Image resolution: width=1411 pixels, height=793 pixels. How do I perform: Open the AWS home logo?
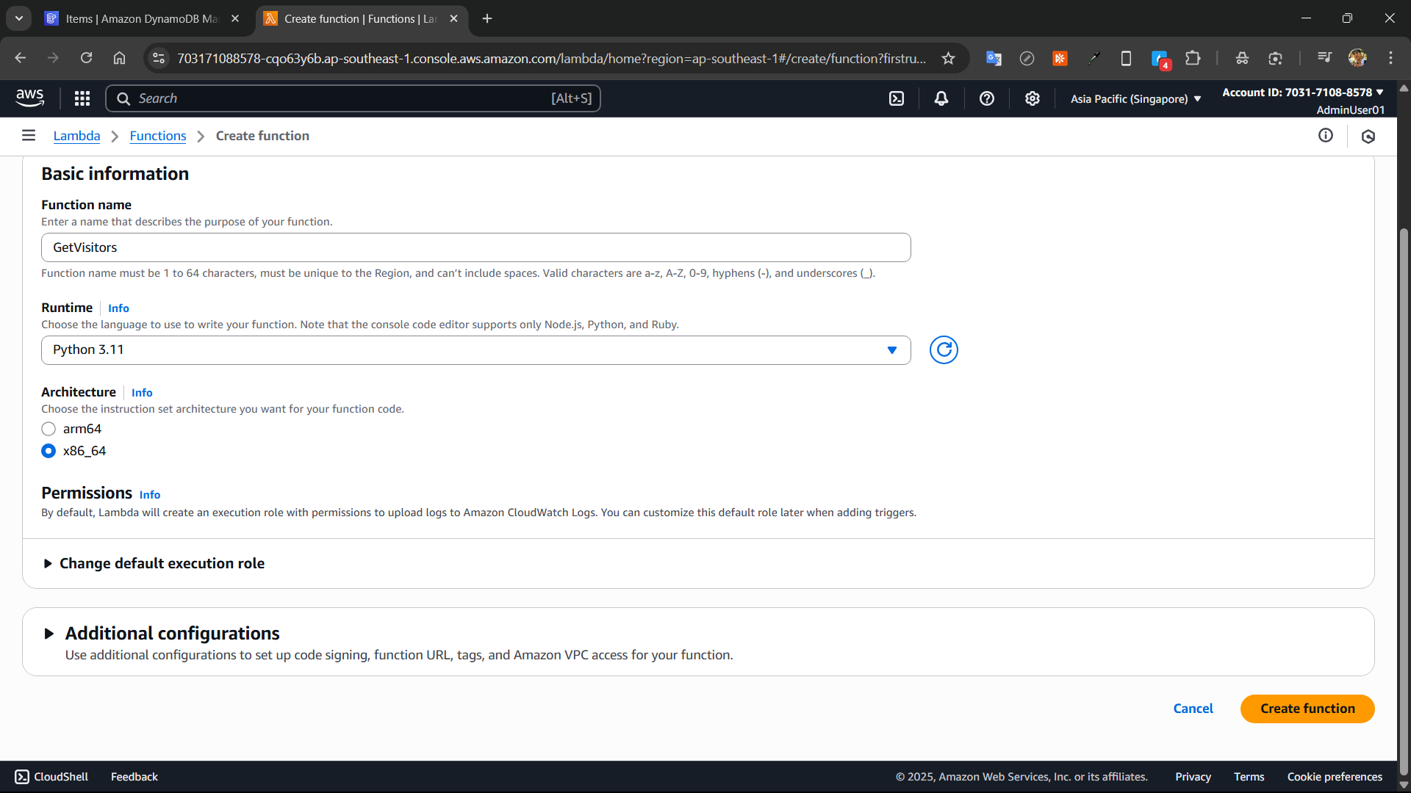pos(30,98)
